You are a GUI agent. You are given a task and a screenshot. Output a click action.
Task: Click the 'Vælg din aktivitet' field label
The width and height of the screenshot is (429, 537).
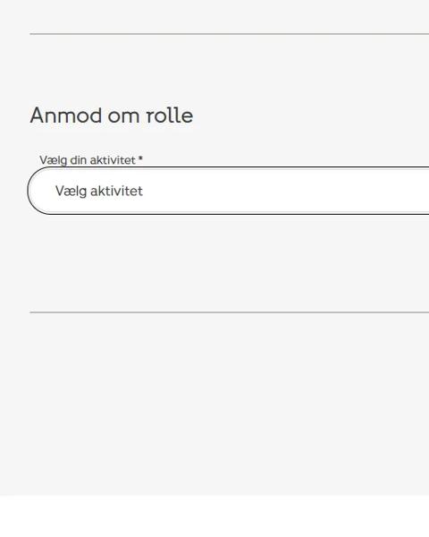[88, 160]
